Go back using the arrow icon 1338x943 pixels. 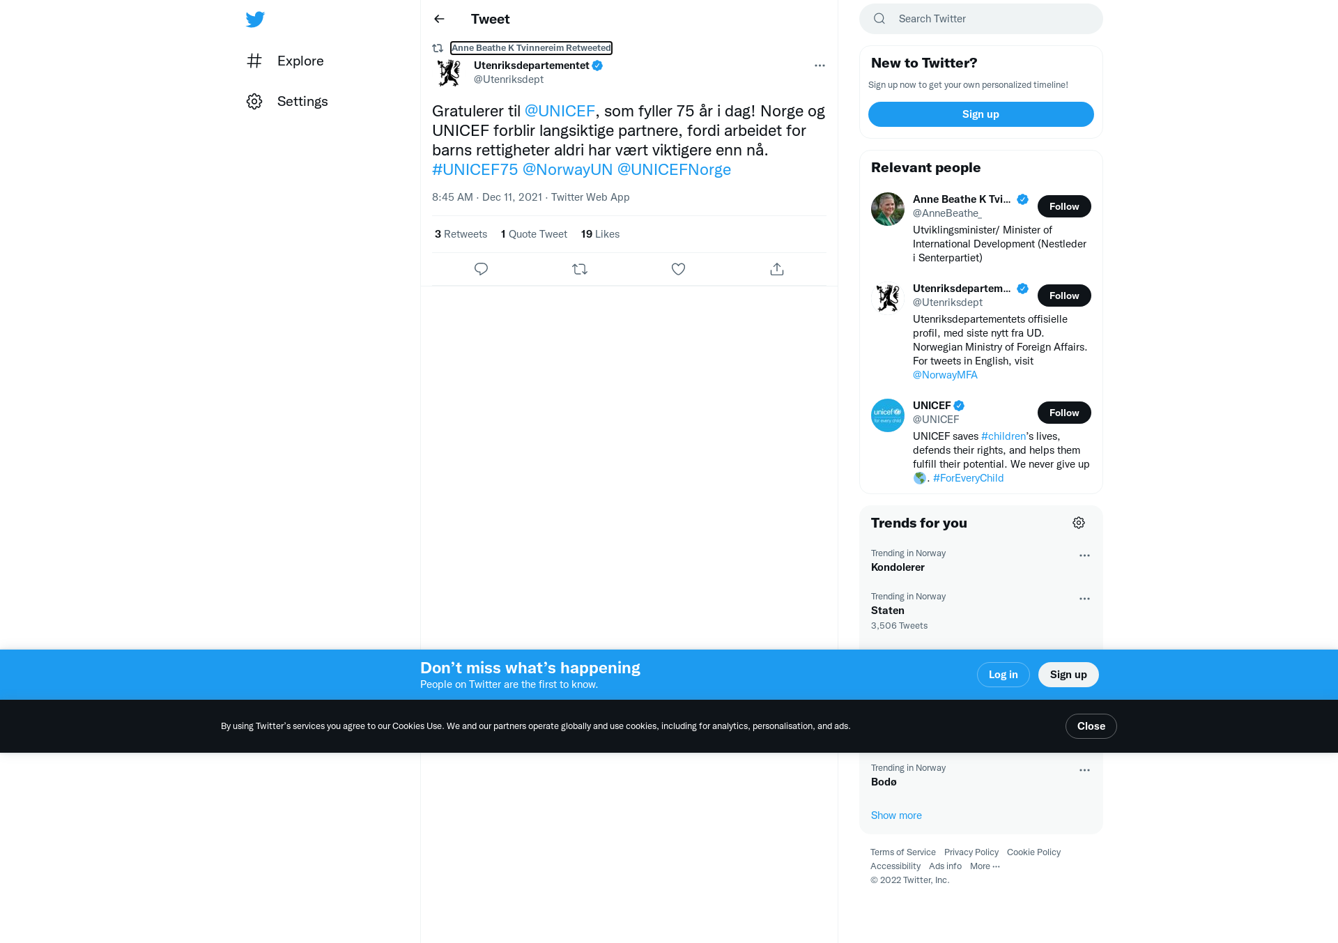coord(439,19)
